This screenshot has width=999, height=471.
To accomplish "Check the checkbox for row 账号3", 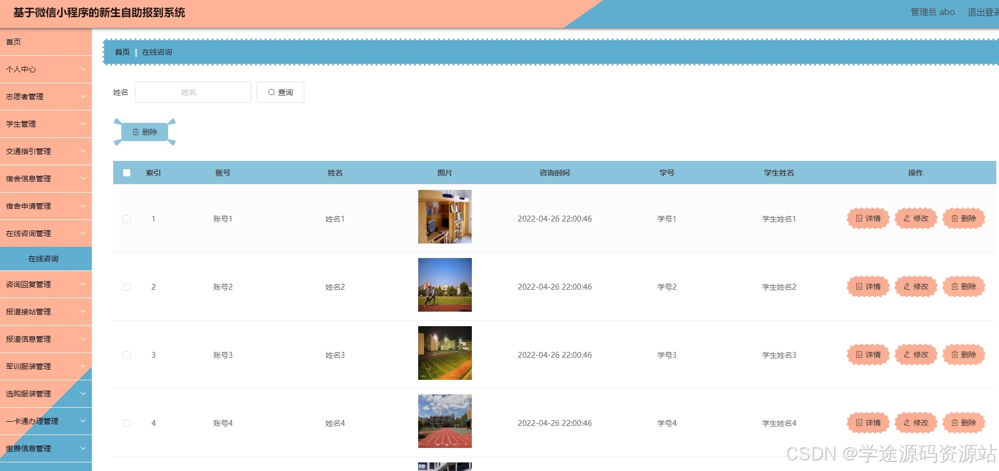I will coord(127,355).
